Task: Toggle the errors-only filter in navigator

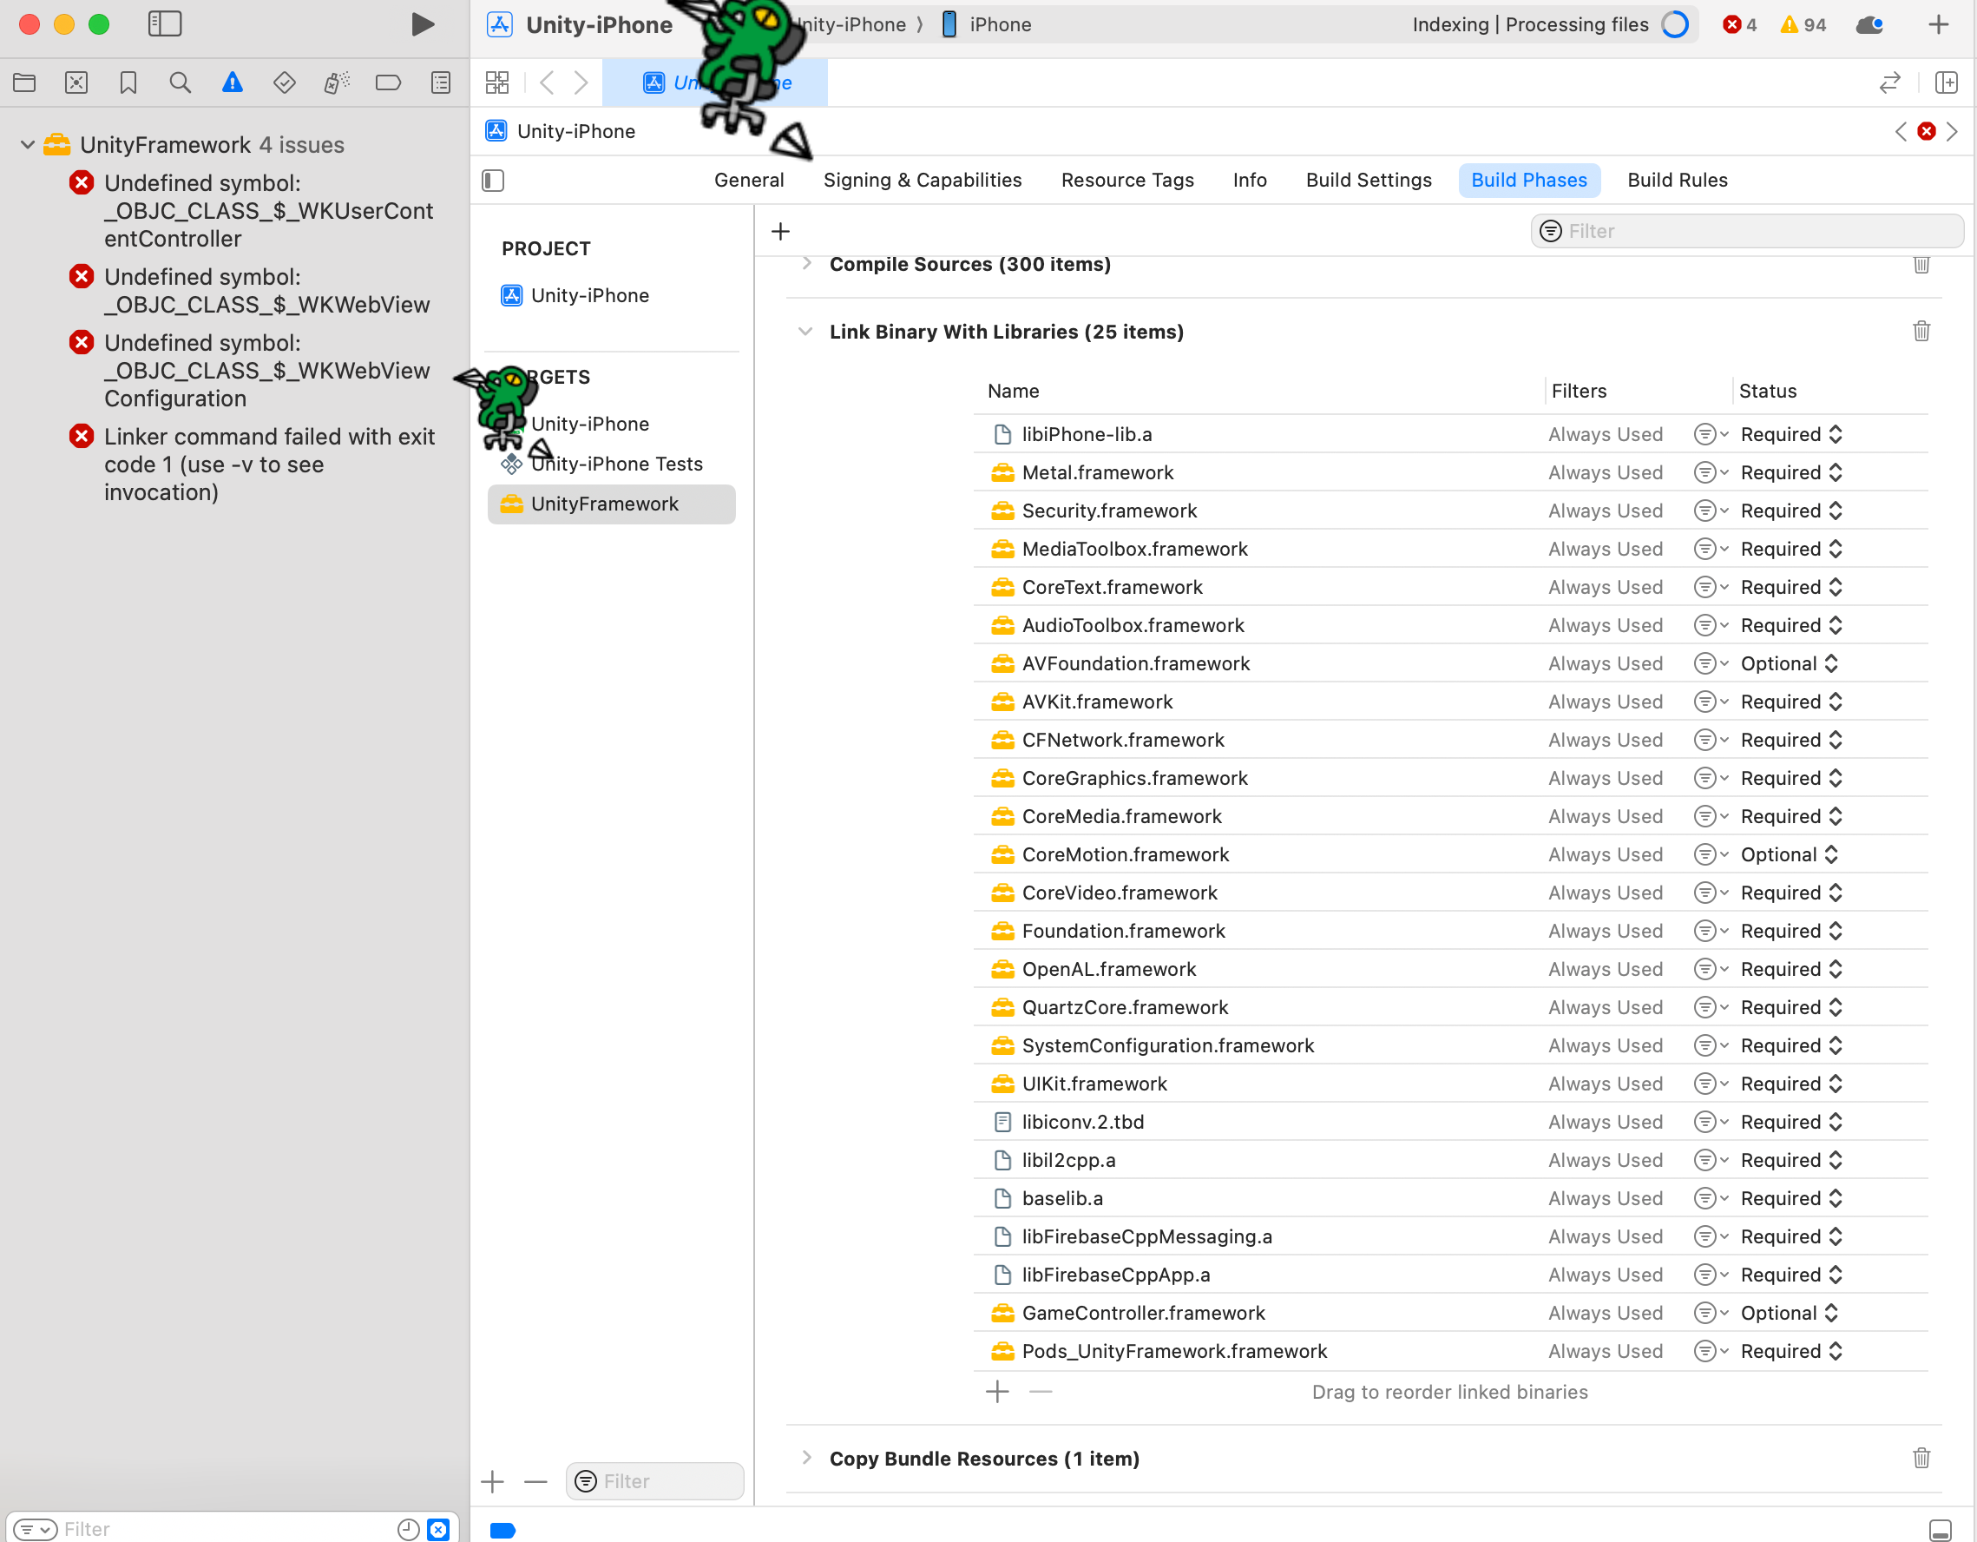Action: tap(438, 1528)
